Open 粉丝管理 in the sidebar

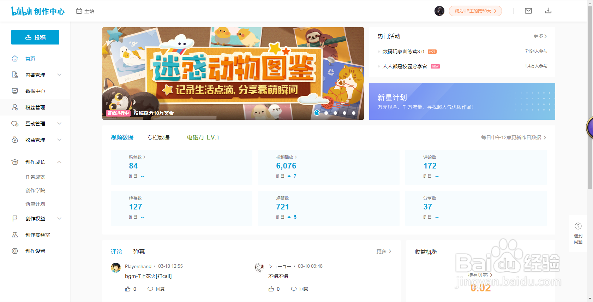35,107
